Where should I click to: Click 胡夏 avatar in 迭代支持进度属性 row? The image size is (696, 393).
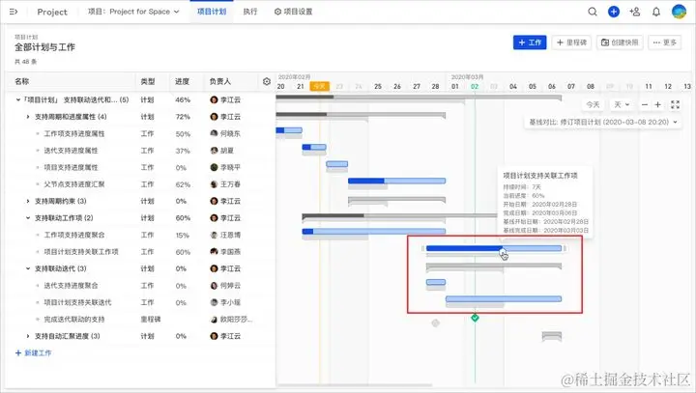click(214, 151)
